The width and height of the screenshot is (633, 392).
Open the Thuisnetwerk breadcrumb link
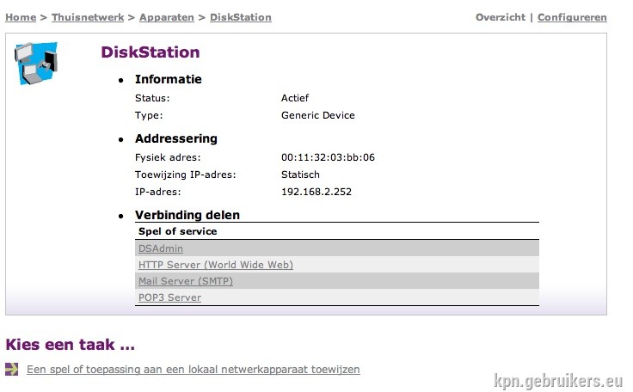pos(88,17)
